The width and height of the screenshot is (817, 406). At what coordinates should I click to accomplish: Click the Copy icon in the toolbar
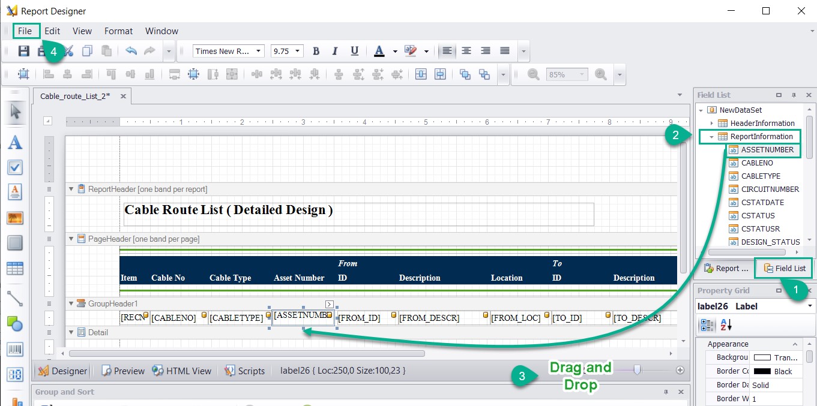tap(87, 51)
